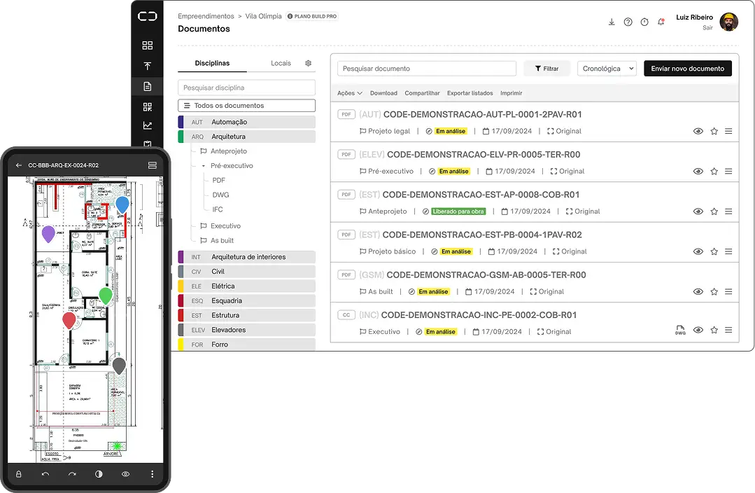Click Enviar novo documento button
This screenshot has height=493, width=755.
(x=687, y=69)
